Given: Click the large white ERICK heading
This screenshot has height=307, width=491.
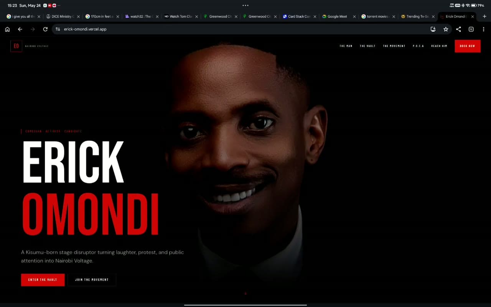Looking at the screenshot, I should tap(73, 162).
